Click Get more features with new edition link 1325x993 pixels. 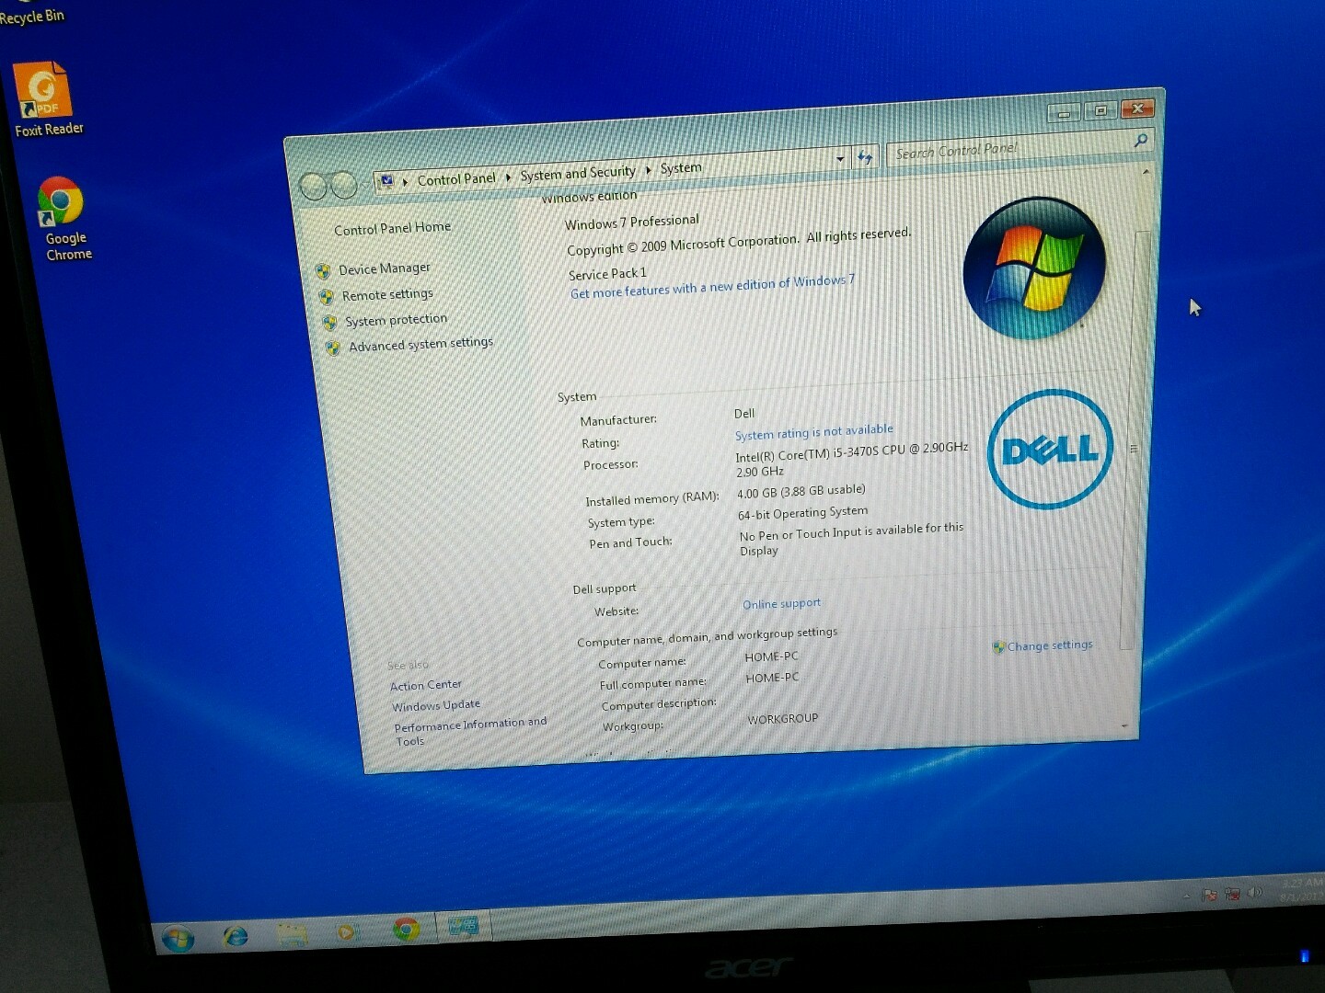pos(712,286)
